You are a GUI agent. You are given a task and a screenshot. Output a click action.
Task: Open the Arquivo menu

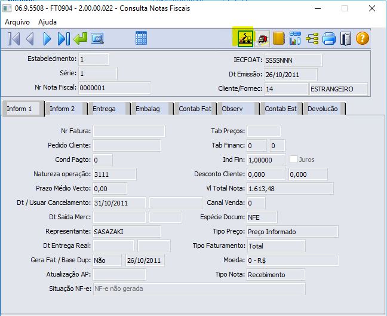[18, 22]
